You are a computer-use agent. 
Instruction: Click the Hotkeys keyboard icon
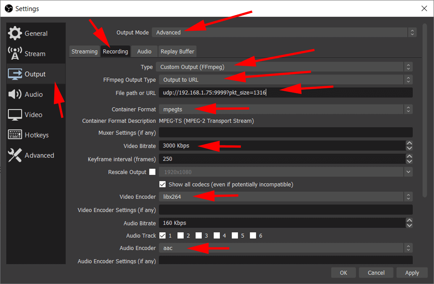point(15,135)
